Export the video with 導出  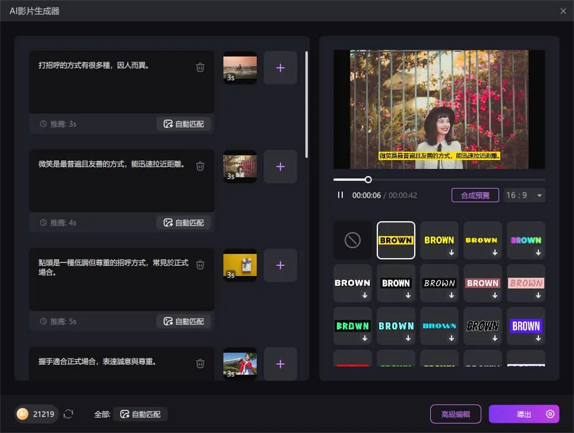pos(524,414)
